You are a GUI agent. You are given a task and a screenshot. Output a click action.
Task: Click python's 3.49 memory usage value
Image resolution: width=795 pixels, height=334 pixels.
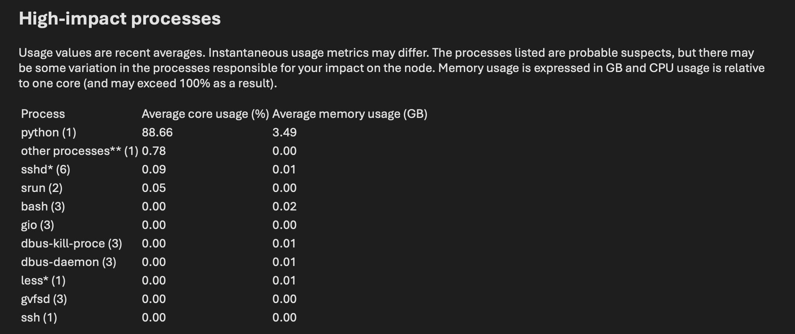click(x=284, y=132)
